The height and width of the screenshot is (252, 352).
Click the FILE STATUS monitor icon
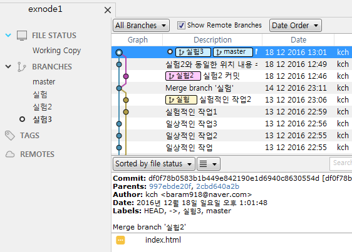(22, 36)
